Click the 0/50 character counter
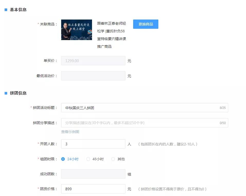Screen dimensions: 246x196 pyautogui.click(x=222, y=123)
